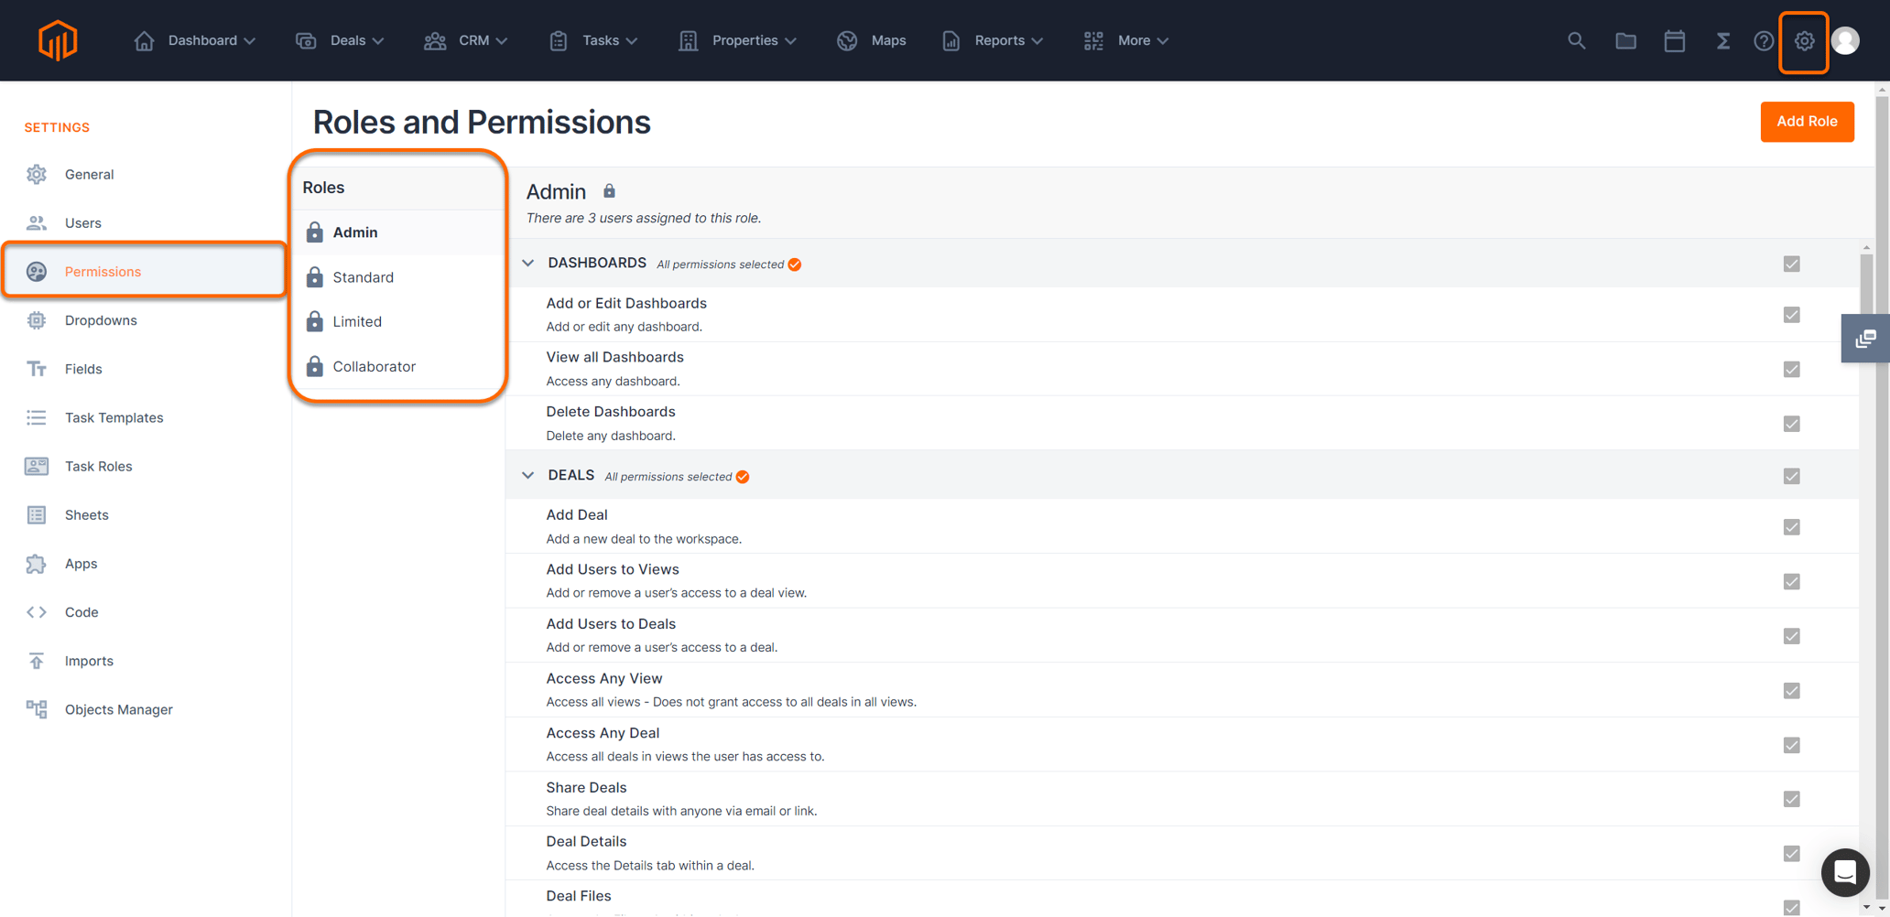
Task: Click the user profile avatar
Action: [x=1846, y=40]
